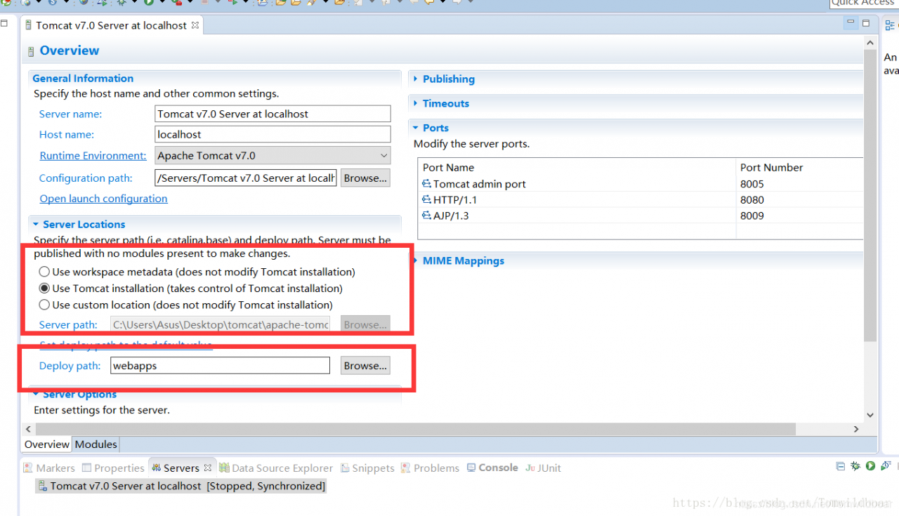
Task: Select the AJP/1.3 port row
Action: click(x=641, y=216)
